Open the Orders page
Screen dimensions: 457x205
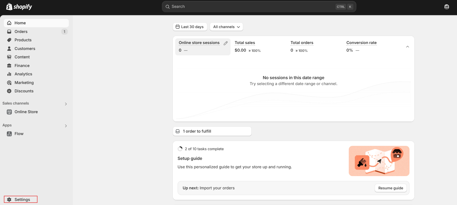36,32
